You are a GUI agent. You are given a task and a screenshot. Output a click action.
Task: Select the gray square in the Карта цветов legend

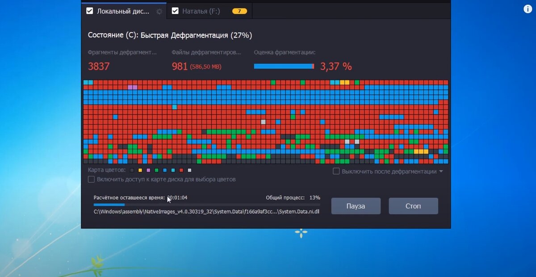pos(132,170)
